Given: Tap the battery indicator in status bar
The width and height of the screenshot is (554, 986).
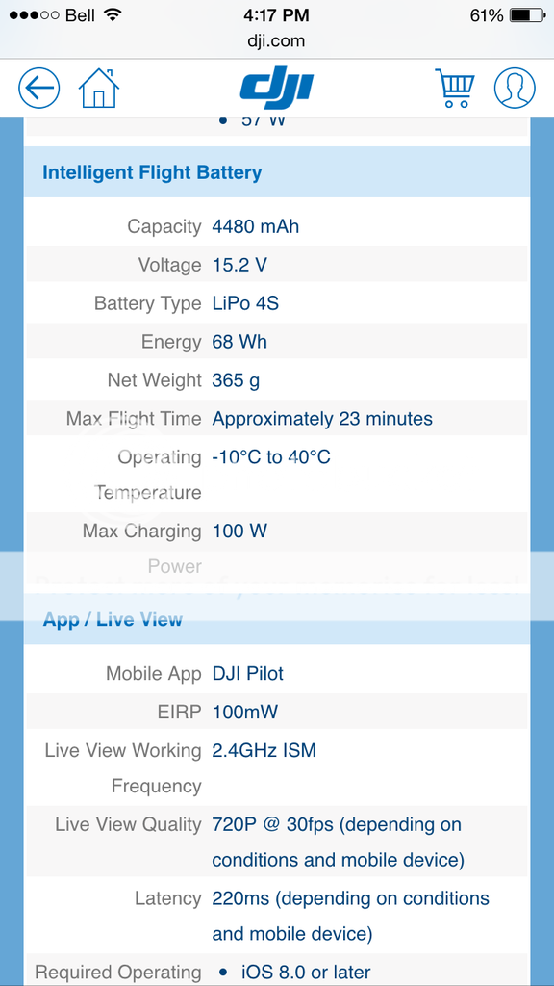Looking at the screenshot, I should coord(528,15).
